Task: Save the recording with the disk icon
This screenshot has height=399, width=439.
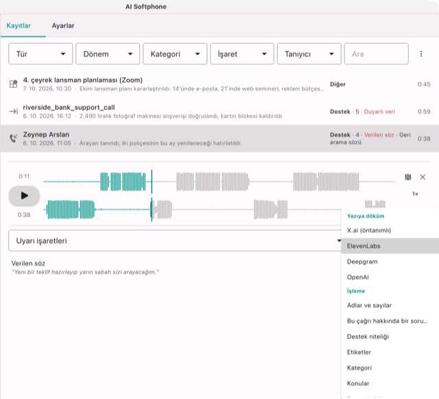Action: click(408, 177)
